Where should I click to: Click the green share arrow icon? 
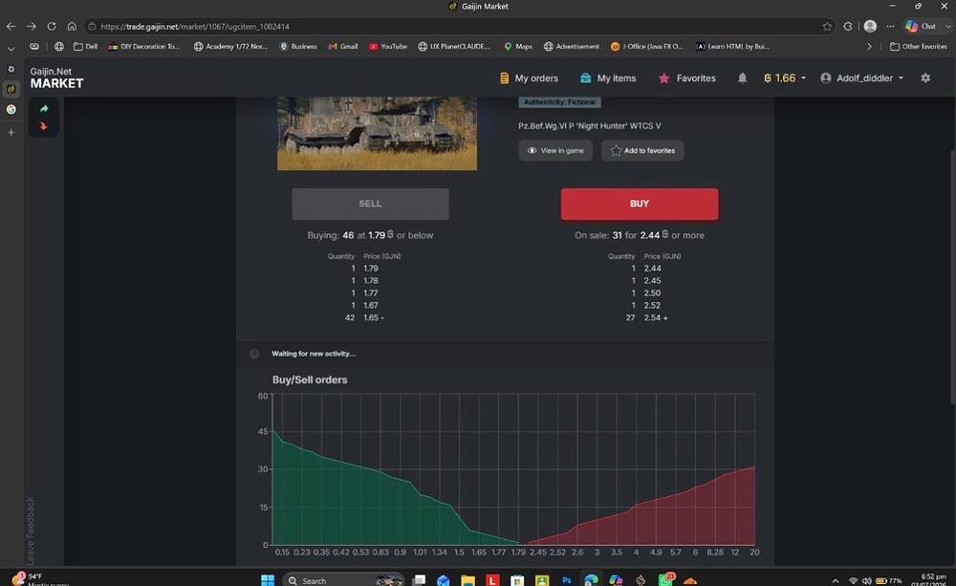click(44, 109)
